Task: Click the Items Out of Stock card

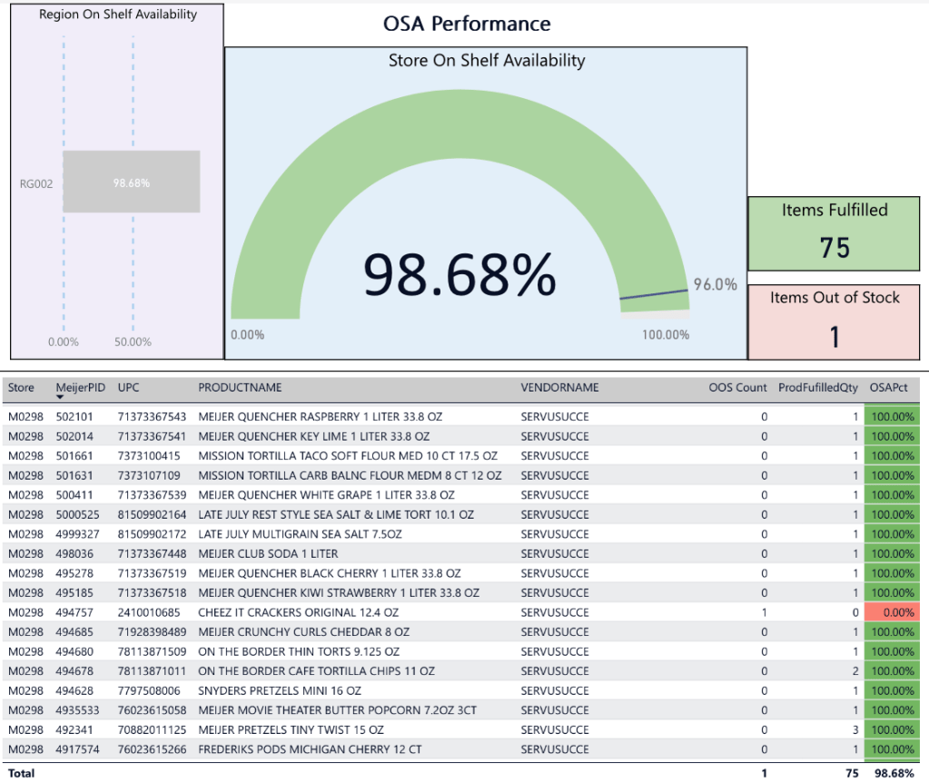Action: point(834,322)
